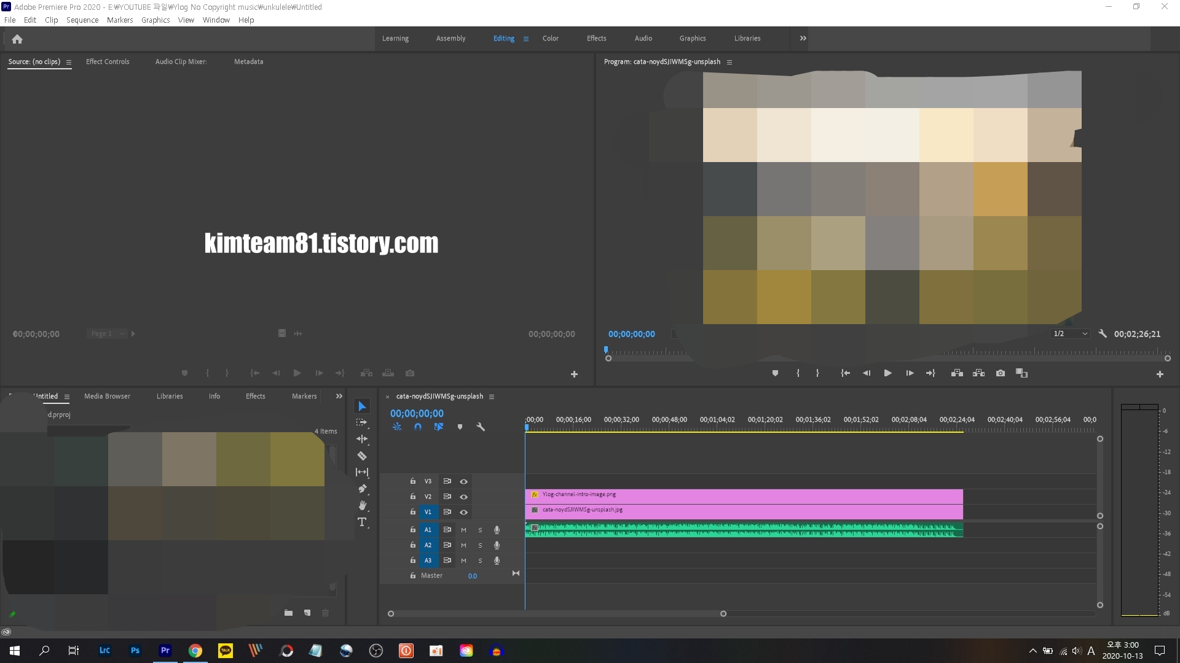
Task: Select the Razor tool
Action: [362, 456]
